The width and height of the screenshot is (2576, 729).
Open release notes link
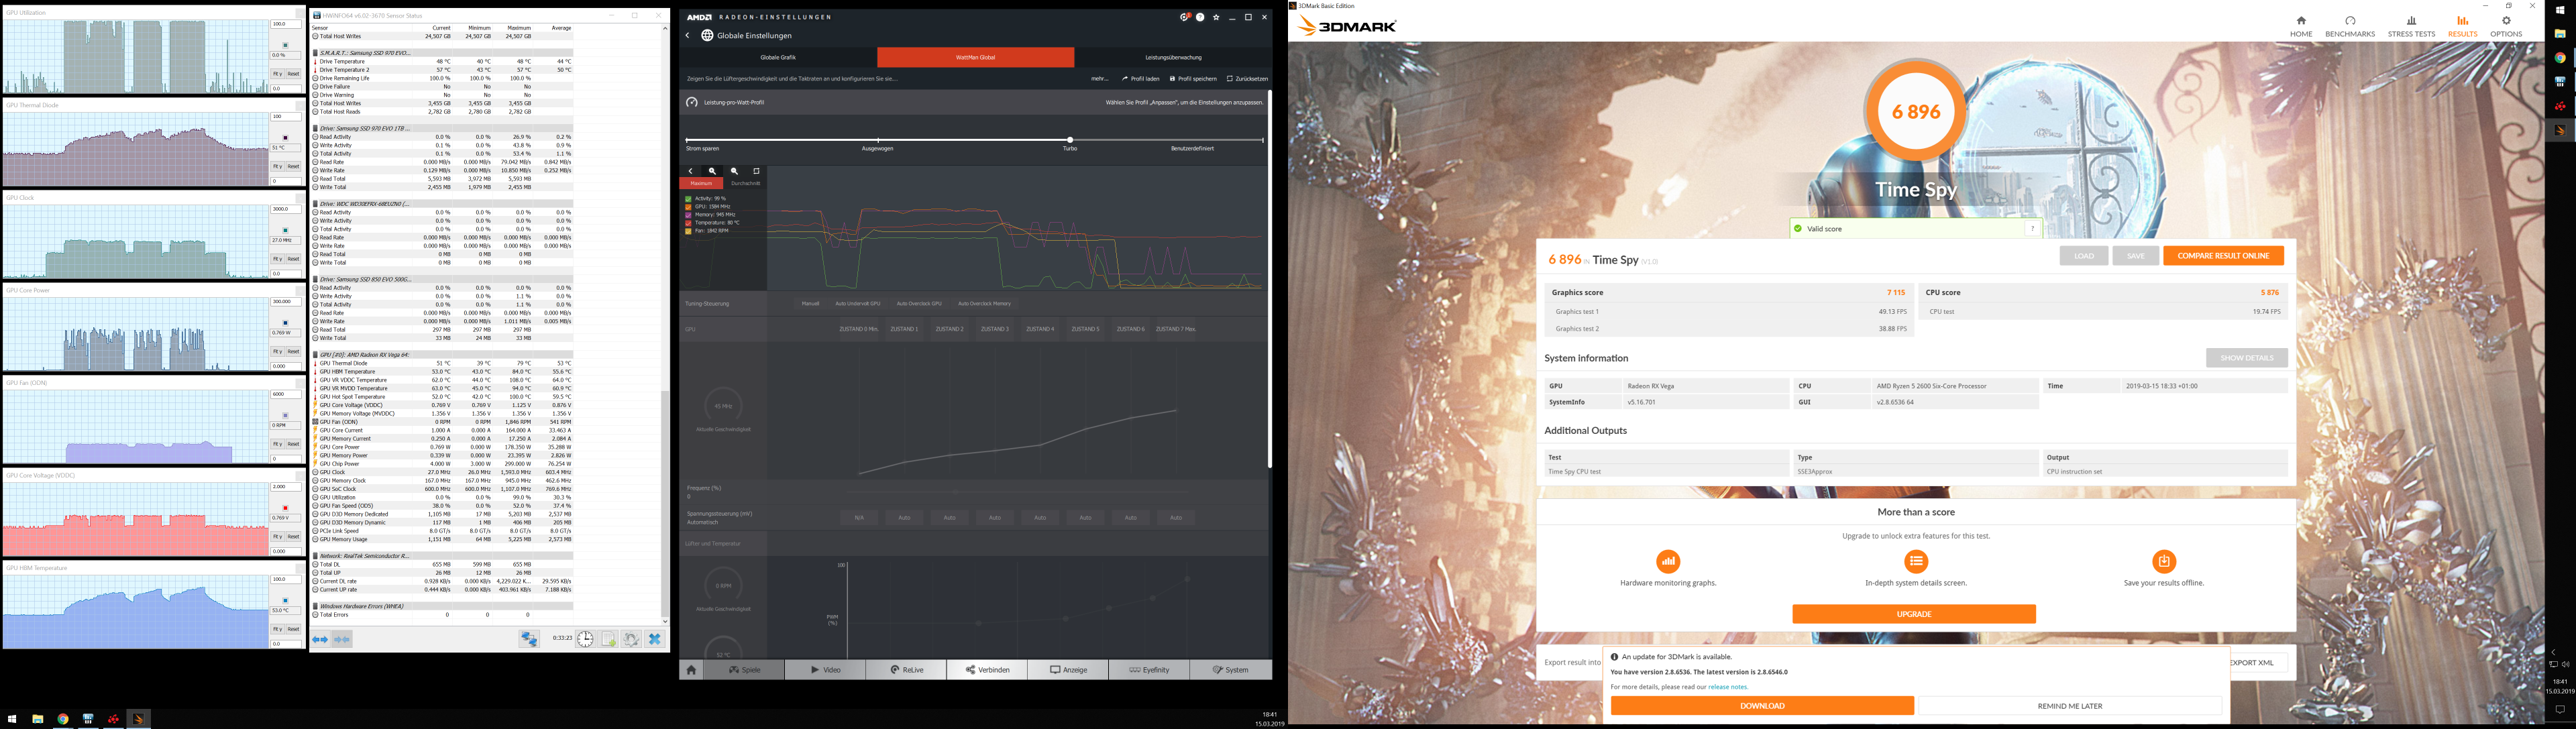pyautogui.click(x=1727, y=687)
